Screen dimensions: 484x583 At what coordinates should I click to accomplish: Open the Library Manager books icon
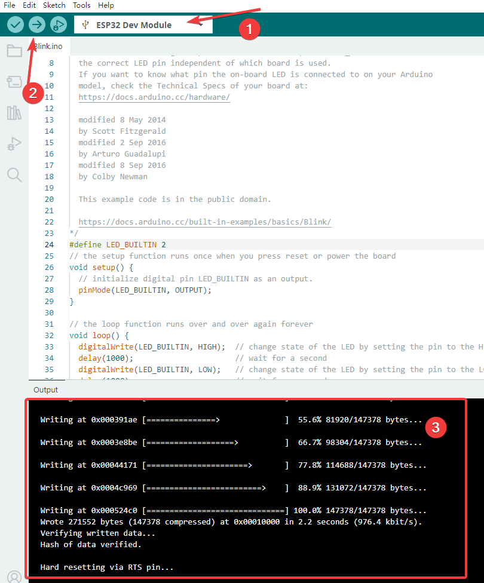click(x=14, y=113)
